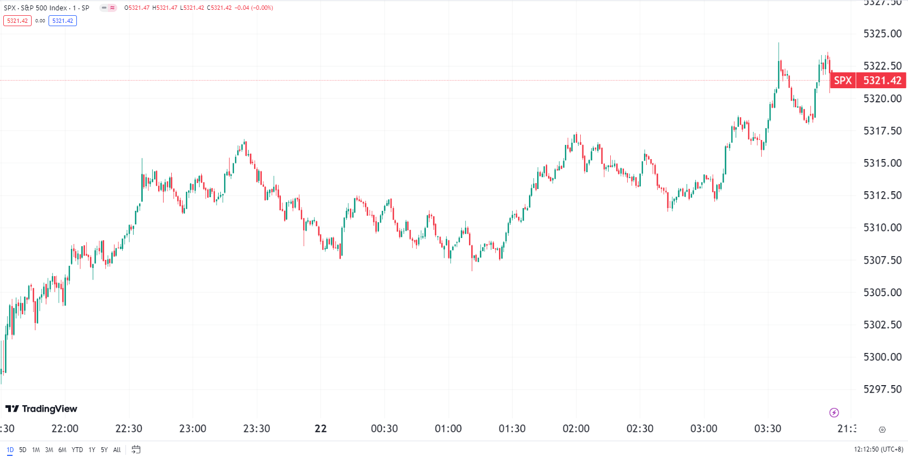Click the pink approximate-data status icon

[x=112, y=8]
